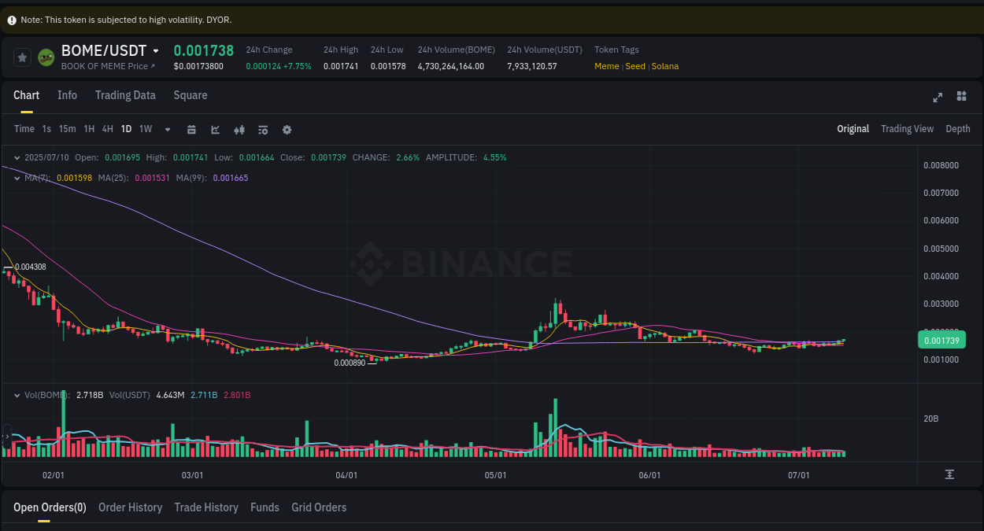Open the chart layout grid icon
Screen dimensions: 984x531
coord(961,96)
